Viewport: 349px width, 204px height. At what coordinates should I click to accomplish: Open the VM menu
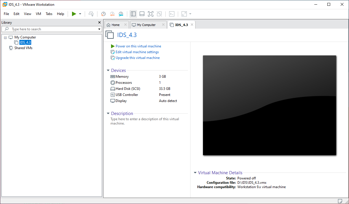(38, 14)
